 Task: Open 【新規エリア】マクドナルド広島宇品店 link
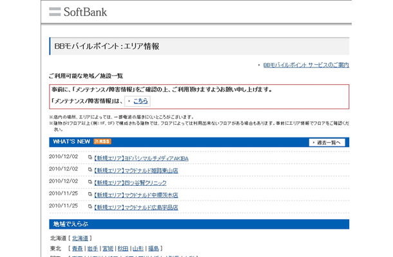136,208
